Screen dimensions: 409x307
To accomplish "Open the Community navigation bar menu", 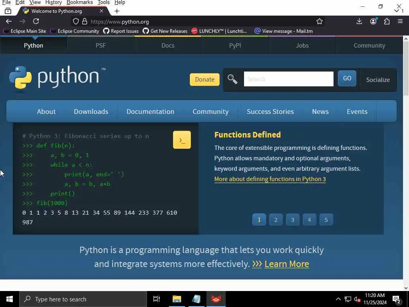I will (210, 112).
